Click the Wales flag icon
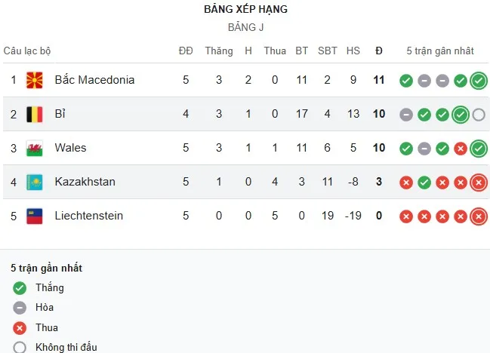The height and width of the screenshot is (353, 490). (34, 148)
